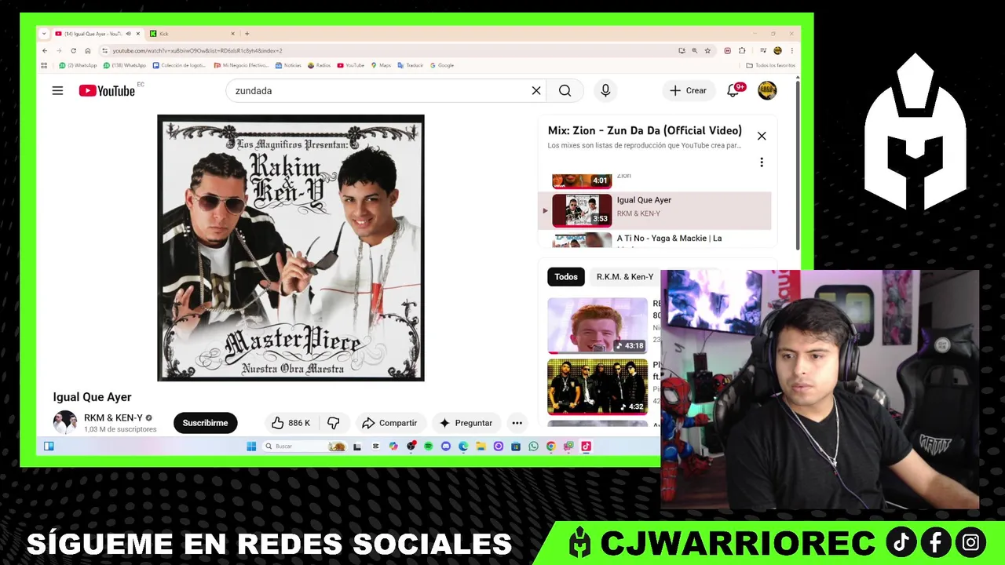Switch to the Kick tab
1005x565 pixels.
tap(192, 34)
